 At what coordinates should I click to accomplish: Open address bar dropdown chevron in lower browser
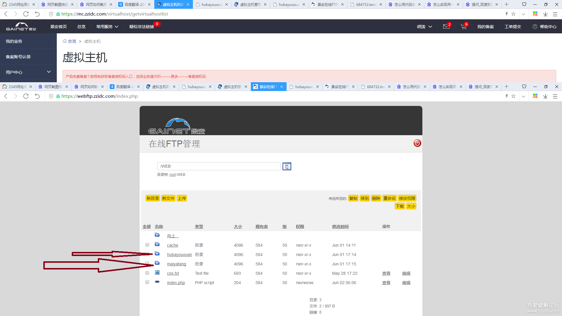tap(523, 96)
